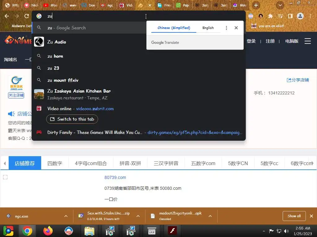Tick the checkbox beside 80739.com
The image size is (317, 237).
tap(5, 177)
